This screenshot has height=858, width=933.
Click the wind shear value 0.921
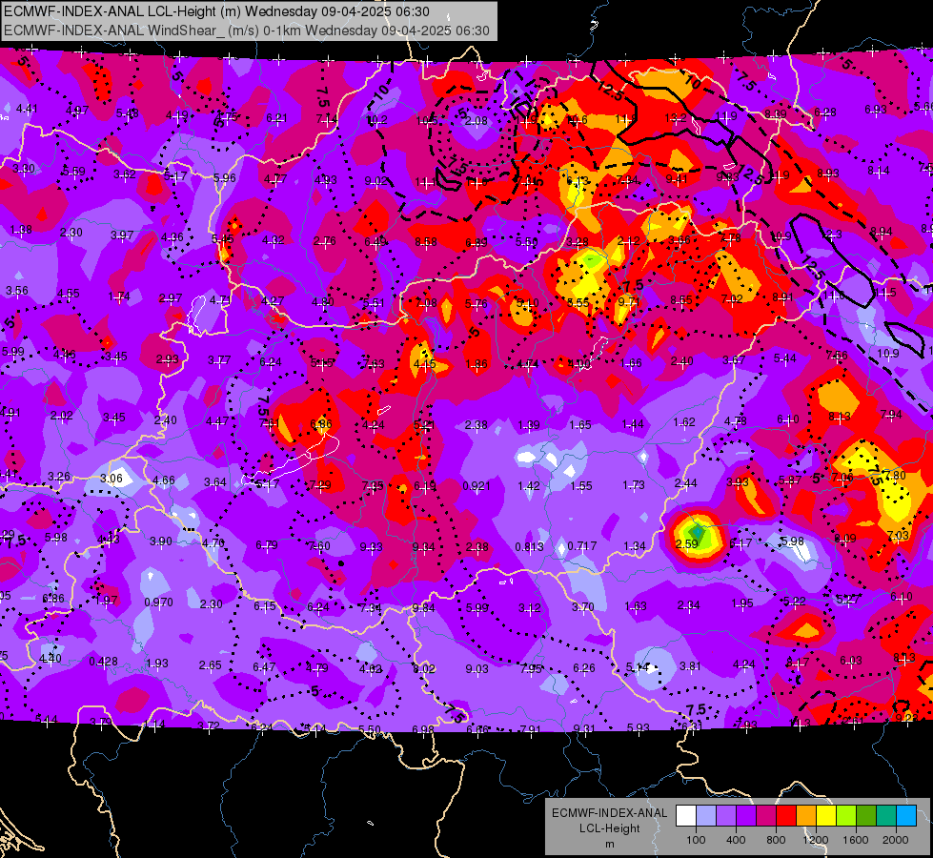(x=476, y=486)
